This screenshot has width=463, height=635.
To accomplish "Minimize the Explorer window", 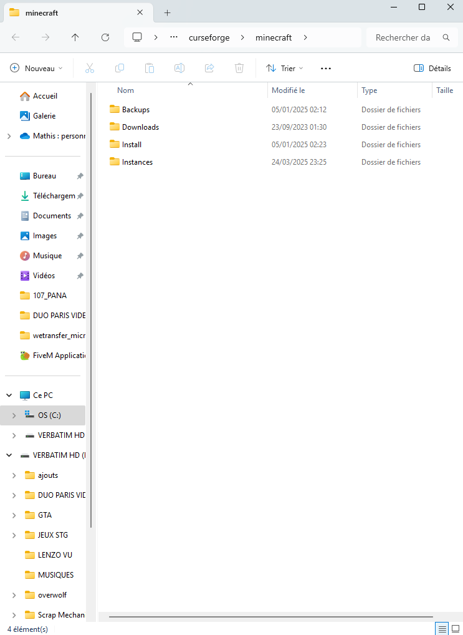I will pos(394,7).
